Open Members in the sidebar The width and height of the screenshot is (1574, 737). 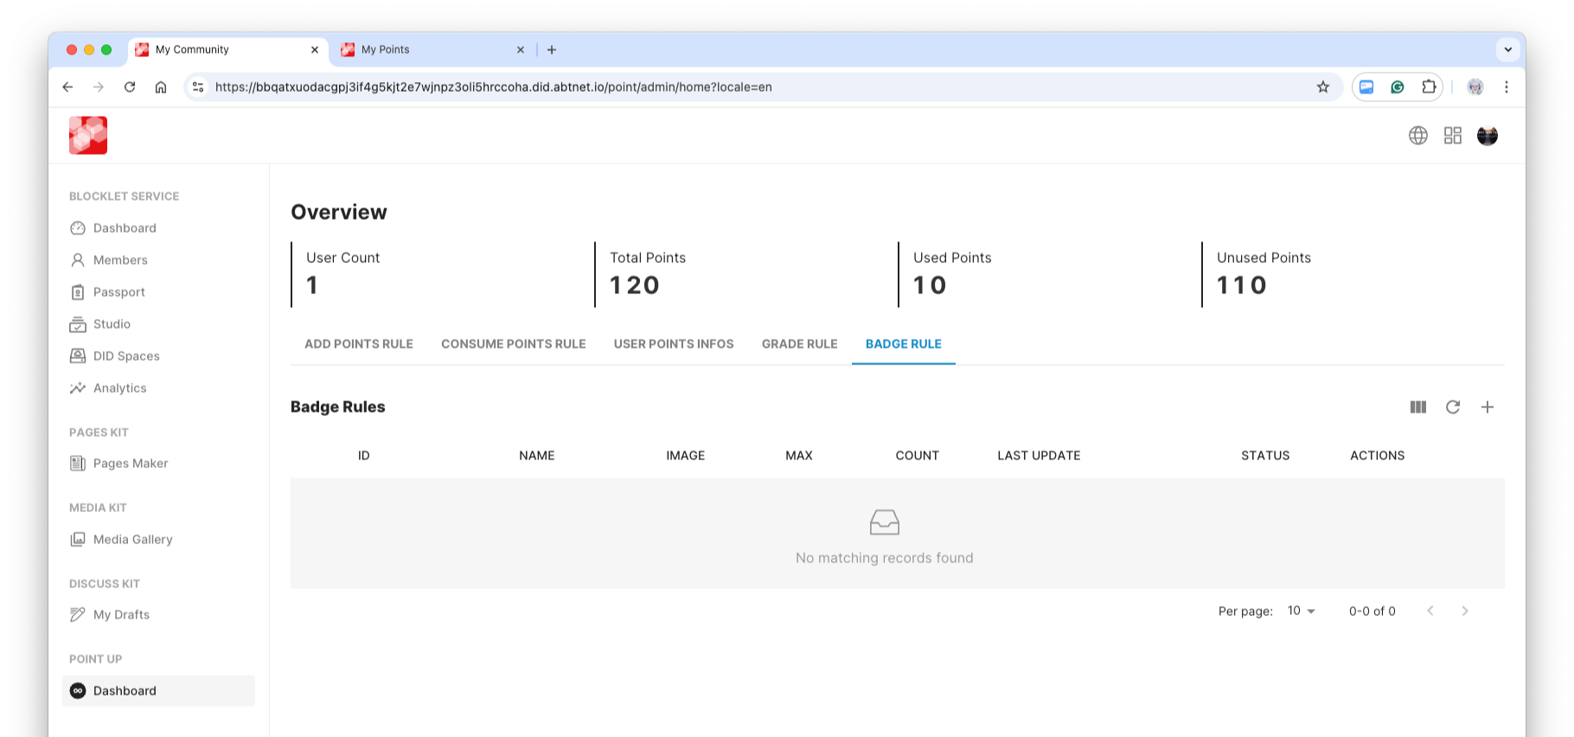pos(120,260)
